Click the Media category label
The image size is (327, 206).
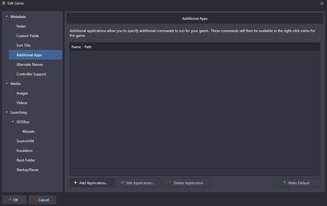tap(15, 83)
